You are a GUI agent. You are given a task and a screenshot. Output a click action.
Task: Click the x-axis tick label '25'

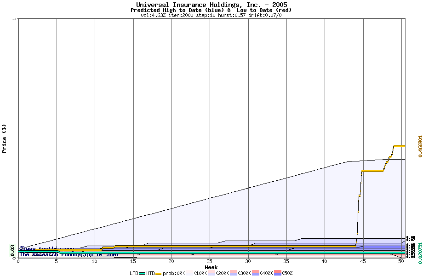coord(210,261)
